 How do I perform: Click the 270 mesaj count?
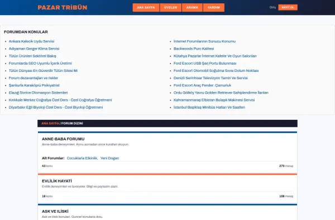coord(286,166)
